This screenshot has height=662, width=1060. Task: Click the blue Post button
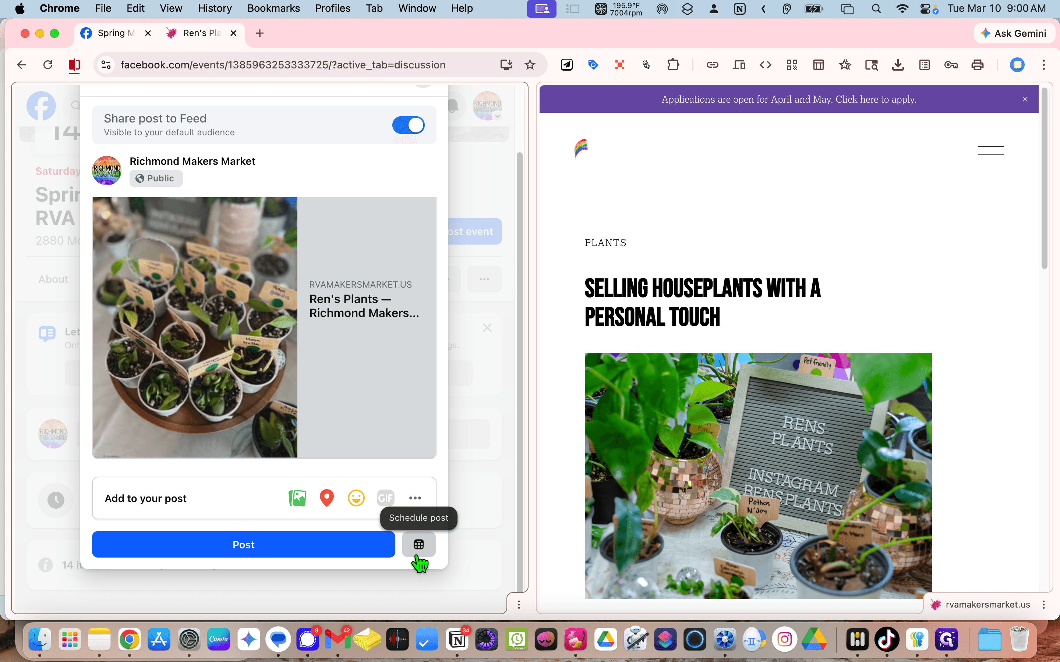pyautogui.click(x=244, y=544)
